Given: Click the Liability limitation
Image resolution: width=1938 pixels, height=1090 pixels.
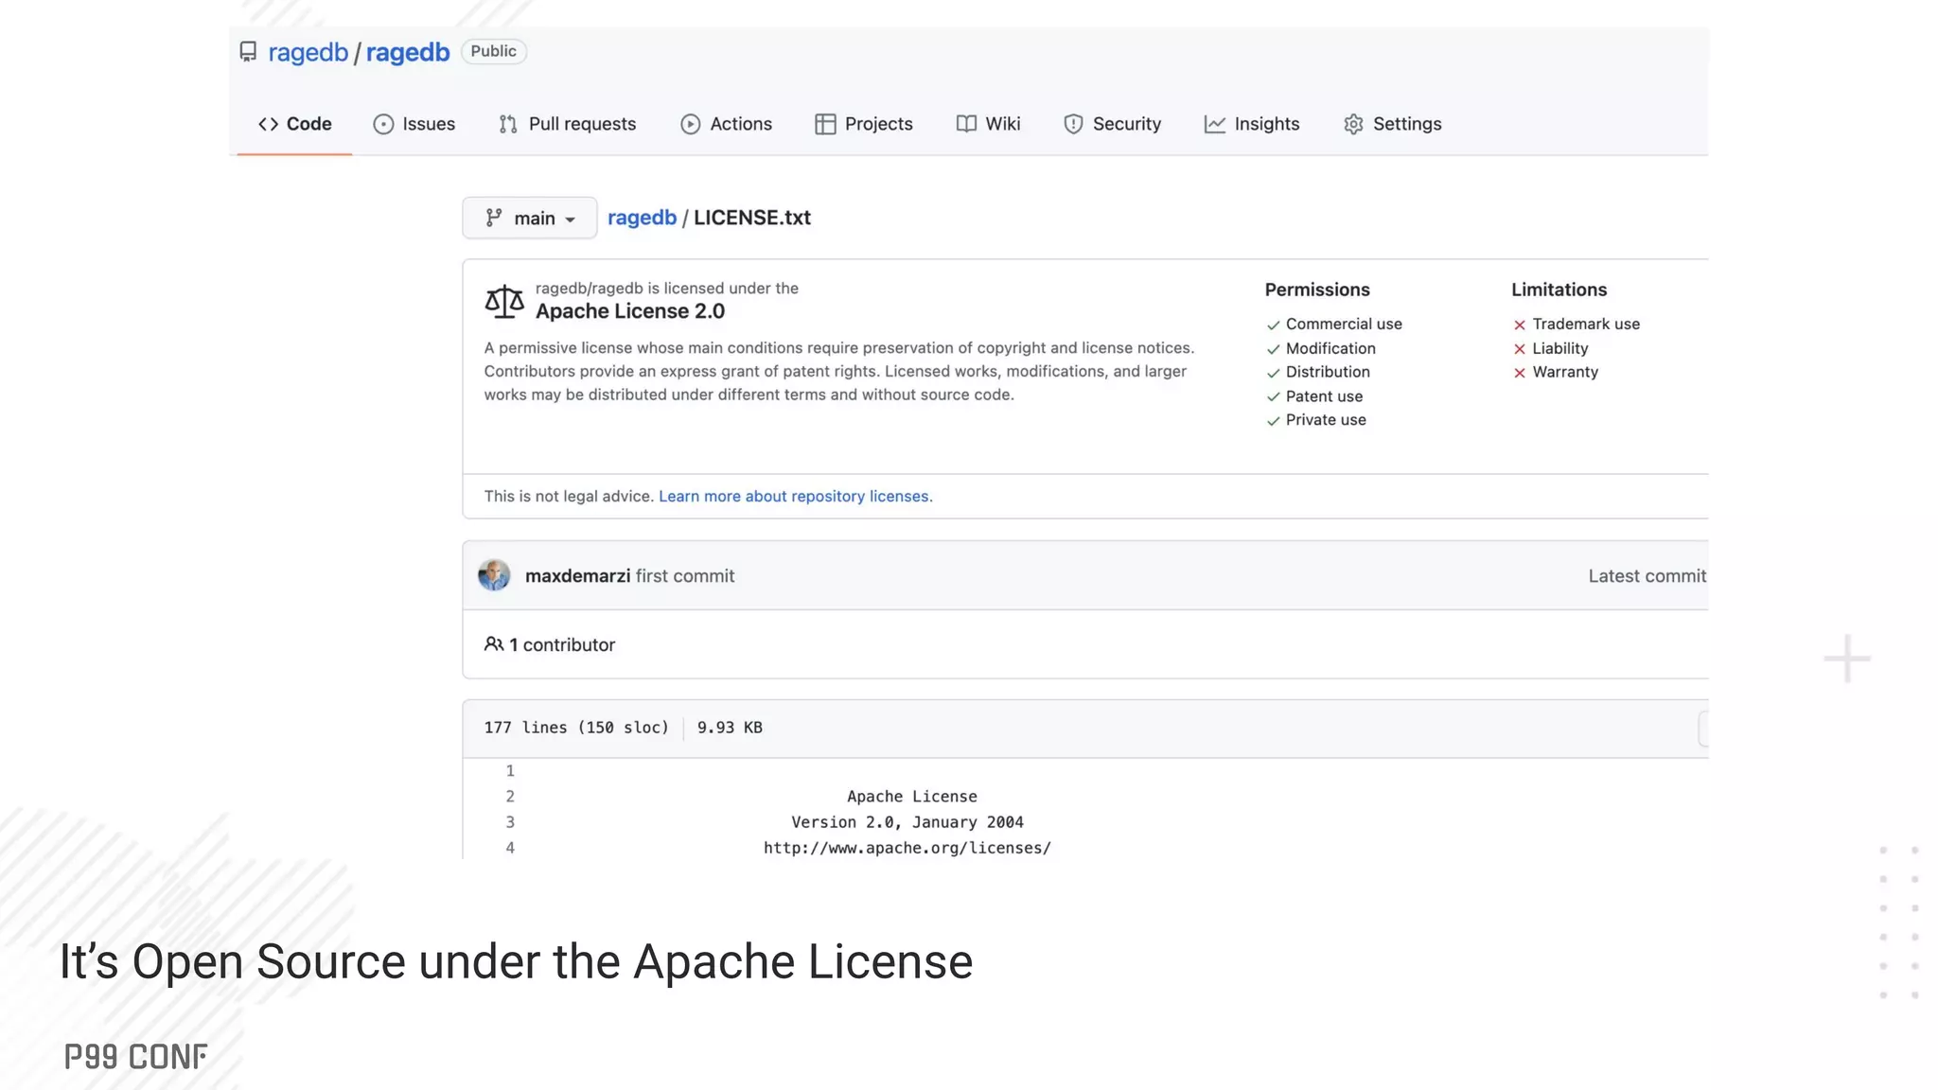Looking at the screenshot, I should coord(1560,348).
